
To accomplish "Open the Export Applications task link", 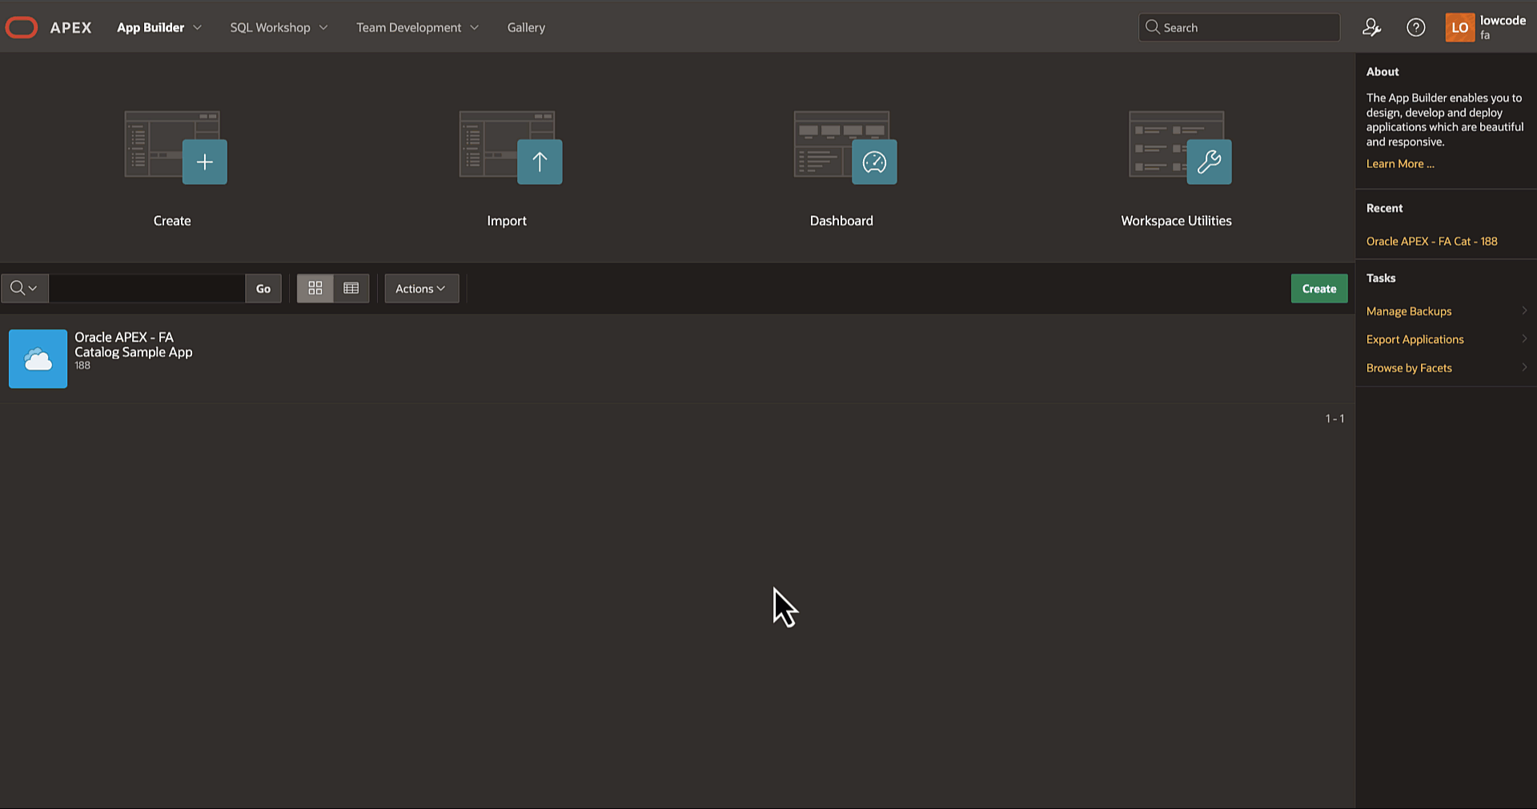I will coord(1415,339).
